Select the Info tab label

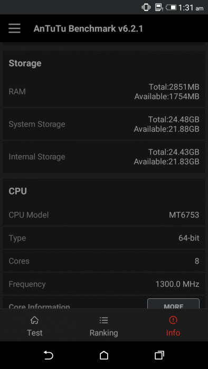click(x=173, y=333)
